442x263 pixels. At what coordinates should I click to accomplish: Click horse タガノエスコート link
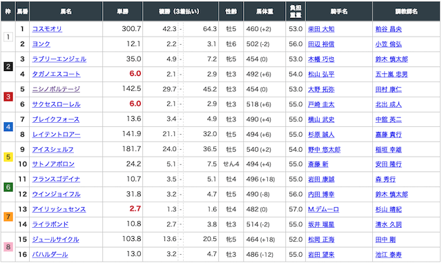pyautogui.click(x=56, y=74)
